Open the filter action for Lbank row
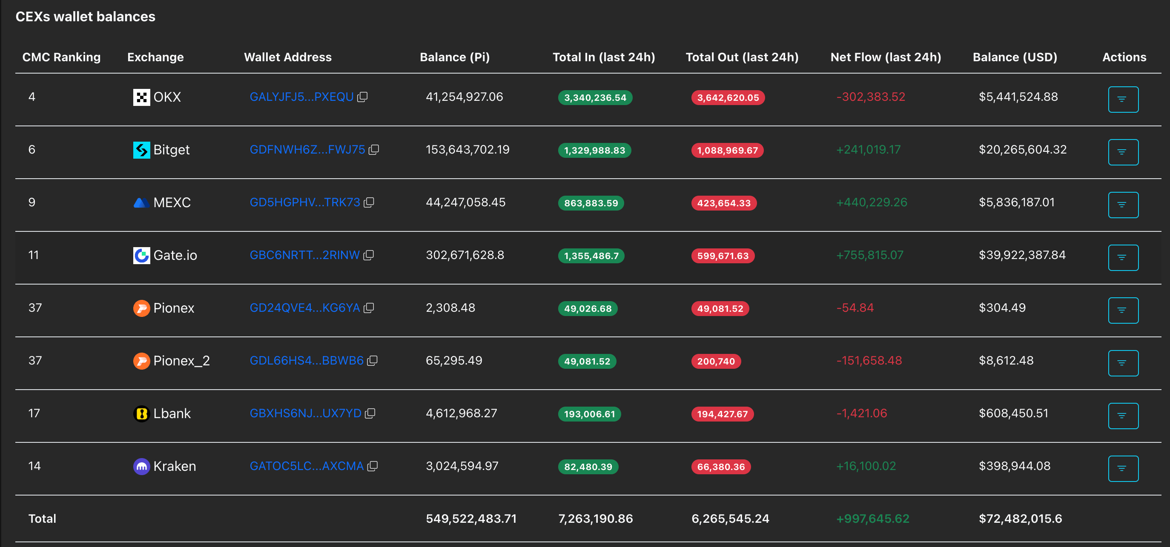 point(1123,416)
